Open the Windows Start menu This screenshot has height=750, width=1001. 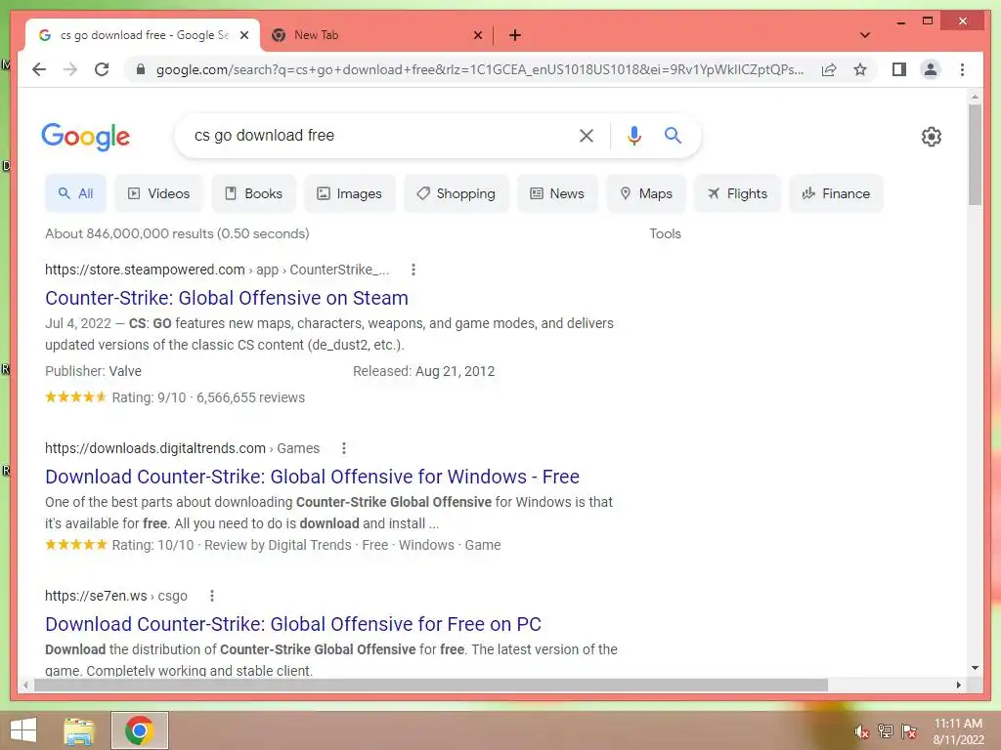tap(23, 730)
